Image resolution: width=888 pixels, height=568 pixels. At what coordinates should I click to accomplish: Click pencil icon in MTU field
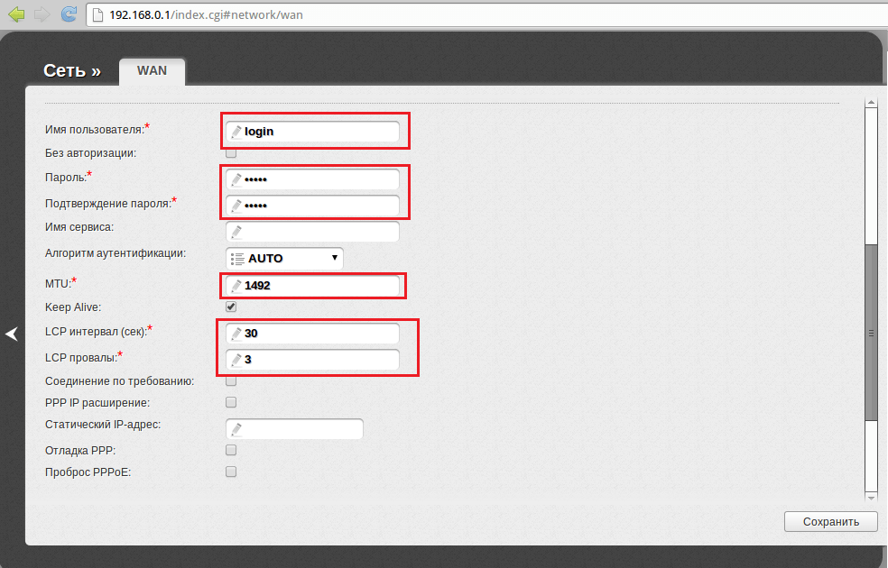point(236,286)
